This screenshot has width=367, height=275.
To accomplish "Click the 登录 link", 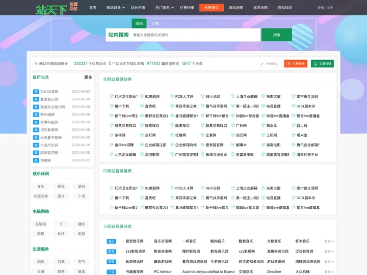I will coord(321,8).
